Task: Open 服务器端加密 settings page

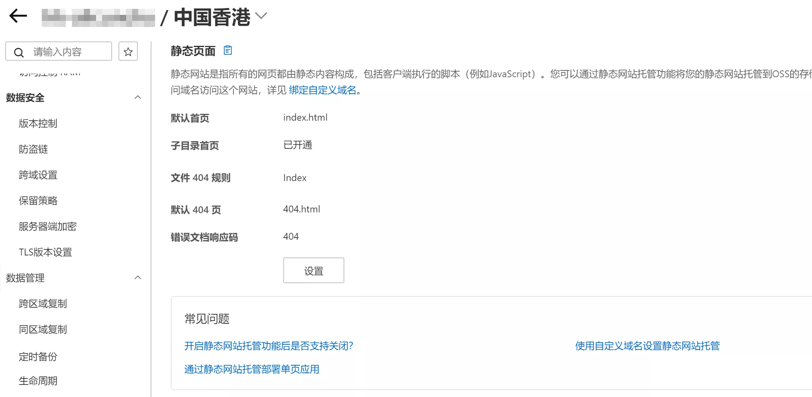Action: (47, 226)
